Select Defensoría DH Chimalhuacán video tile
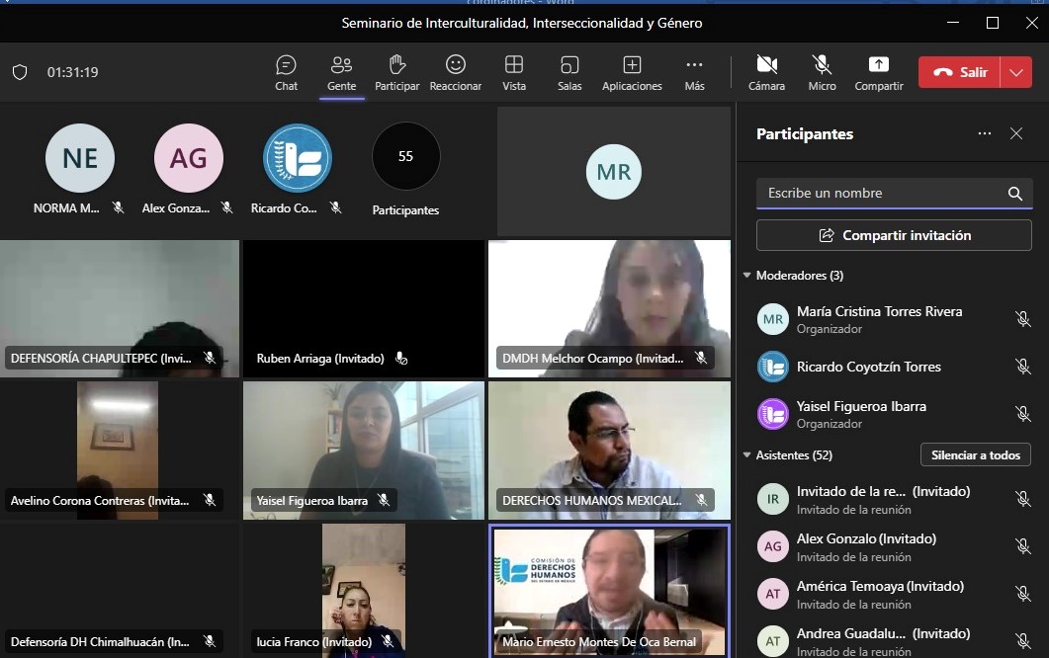This screenshot has height=658, width=1049. point(119,591)
